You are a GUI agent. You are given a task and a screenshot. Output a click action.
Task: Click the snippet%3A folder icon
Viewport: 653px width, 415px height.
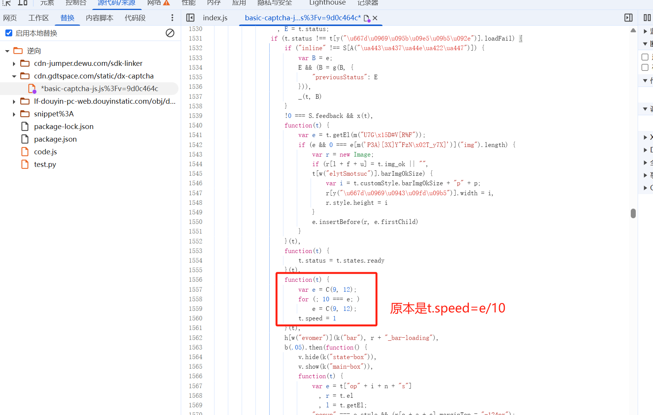(x=25, y=114)
